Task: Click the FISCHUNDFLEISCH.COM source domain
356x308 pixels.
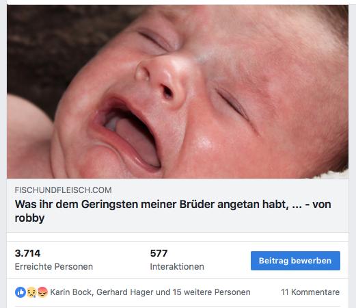Action: [63, 190]
